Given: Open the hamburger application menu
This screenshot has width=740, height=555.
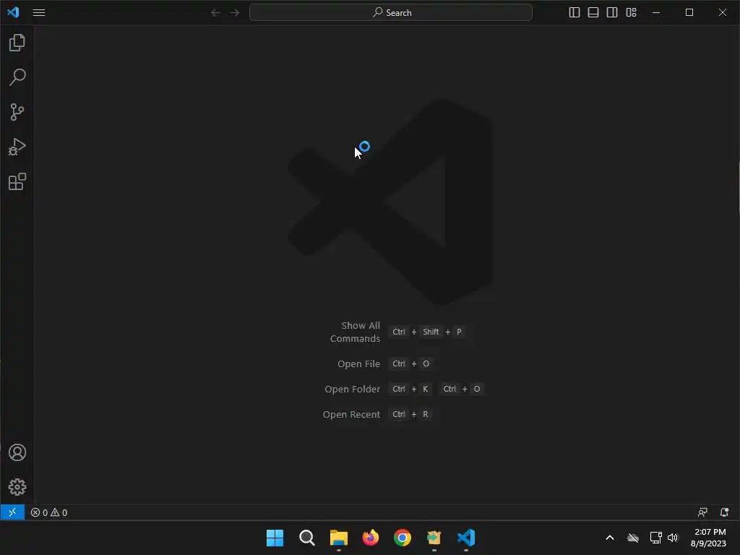Looking at the screenshot, I should point(39,13).
